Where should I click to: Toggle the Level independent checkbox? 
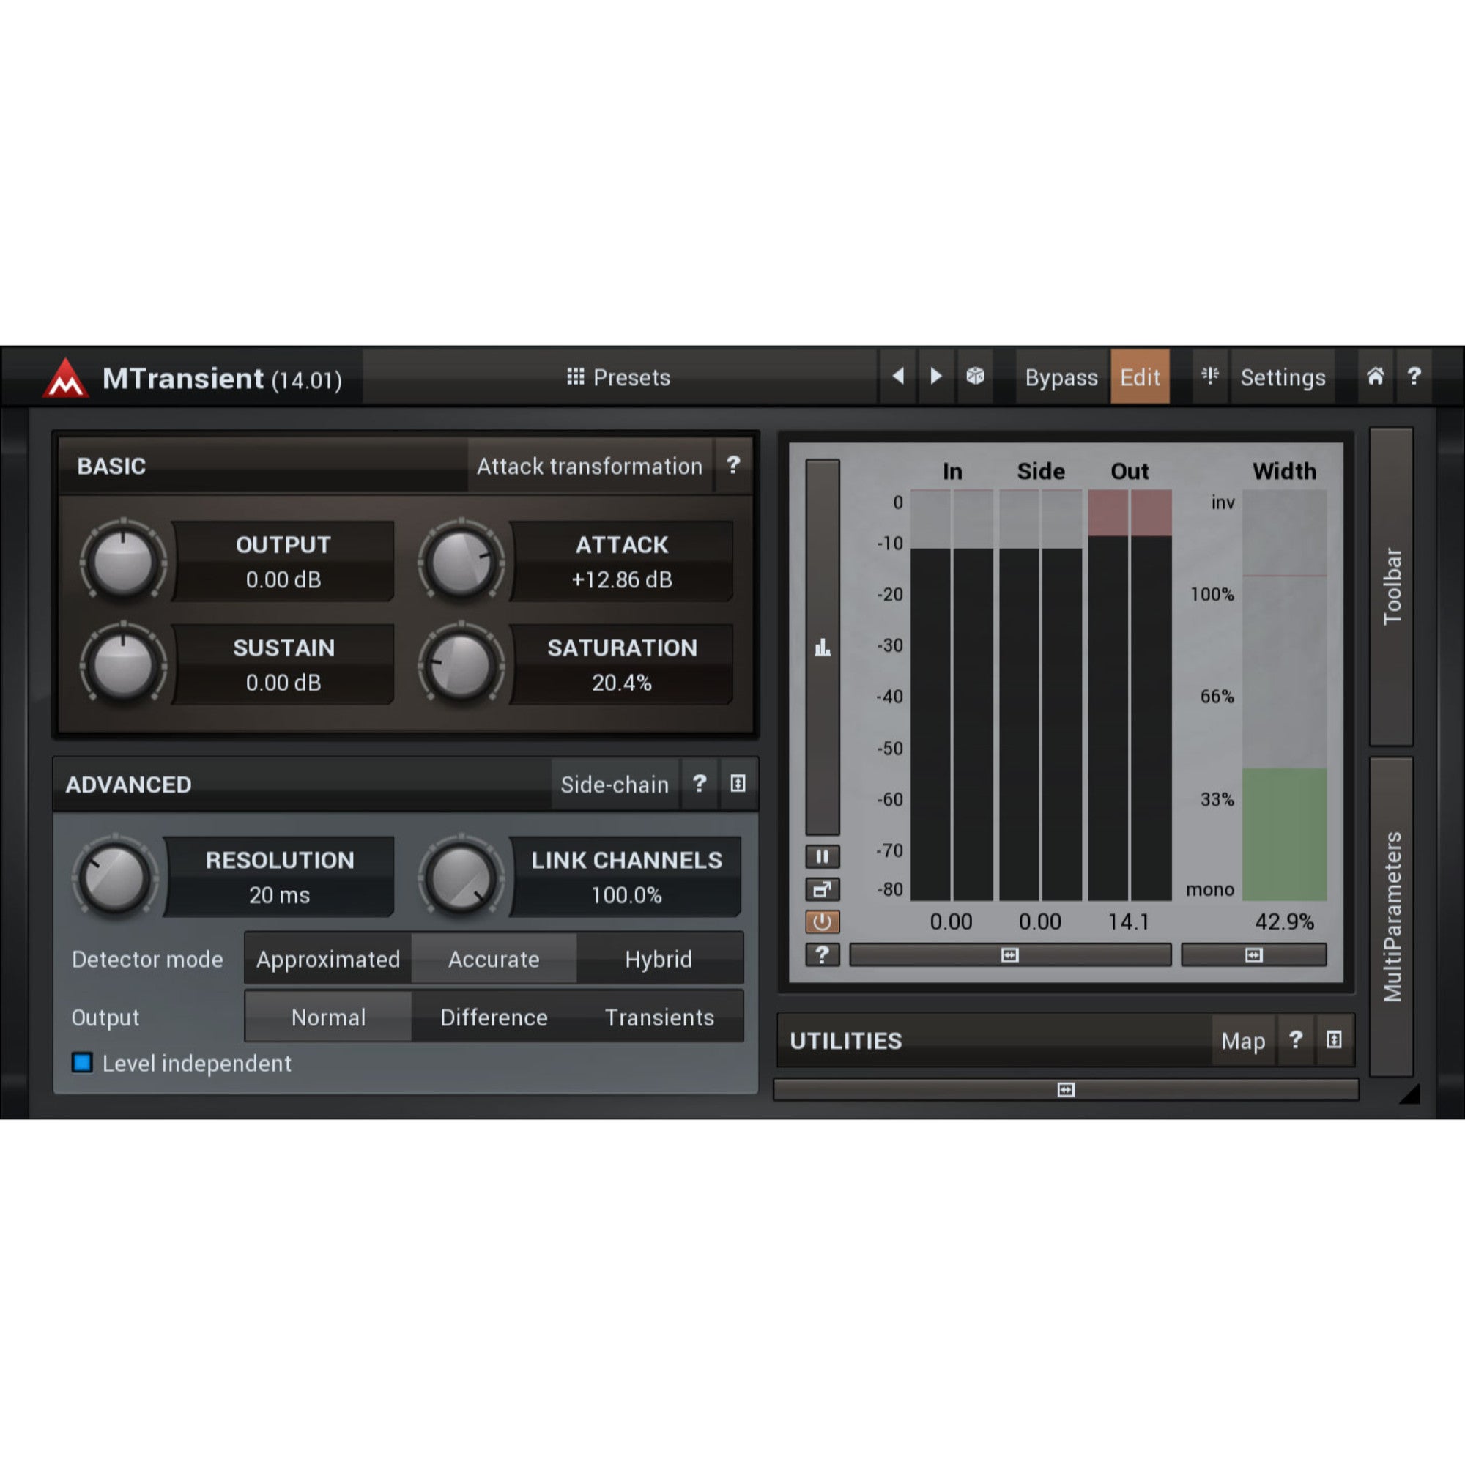point(82,1062)
